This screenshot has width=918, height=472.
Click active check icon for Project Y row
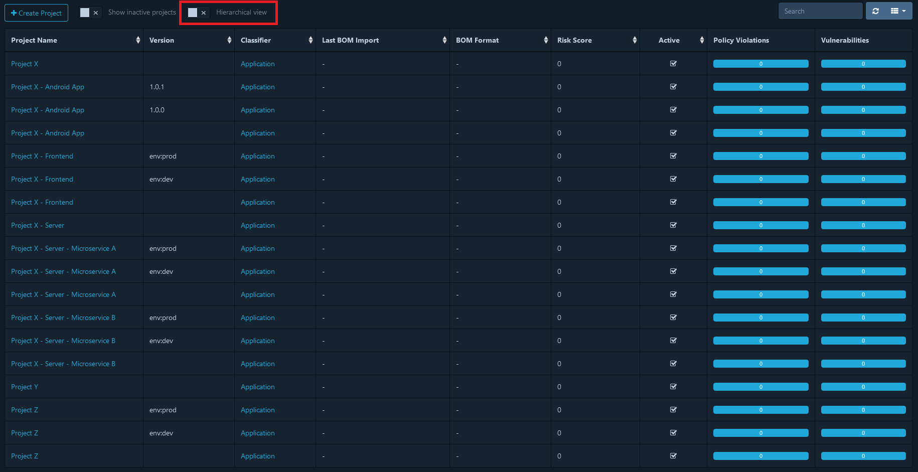[x=673, y=387]
